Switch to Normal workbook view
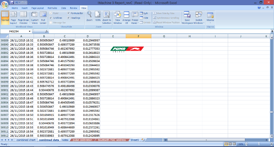This screenshot has width=274, height=147. click(5, 18)
